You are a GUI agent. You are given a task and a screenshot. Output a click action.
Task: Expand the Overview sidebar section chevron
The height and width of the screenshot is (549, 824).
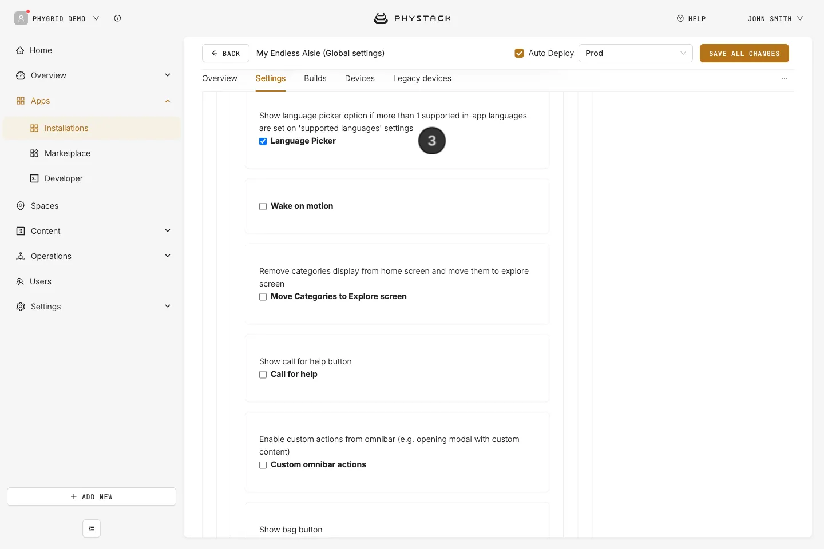pyautogui.click(x=168, y=75)
